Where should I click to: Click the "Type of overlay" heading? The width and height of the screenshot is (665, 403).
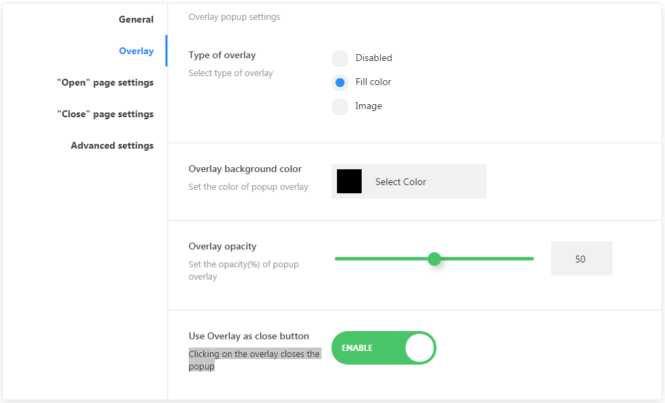coord(222,56)
